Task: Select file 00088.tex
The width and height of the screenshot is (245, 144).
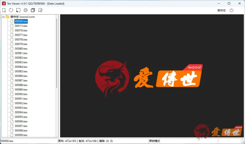Action: tap(21, 85)
